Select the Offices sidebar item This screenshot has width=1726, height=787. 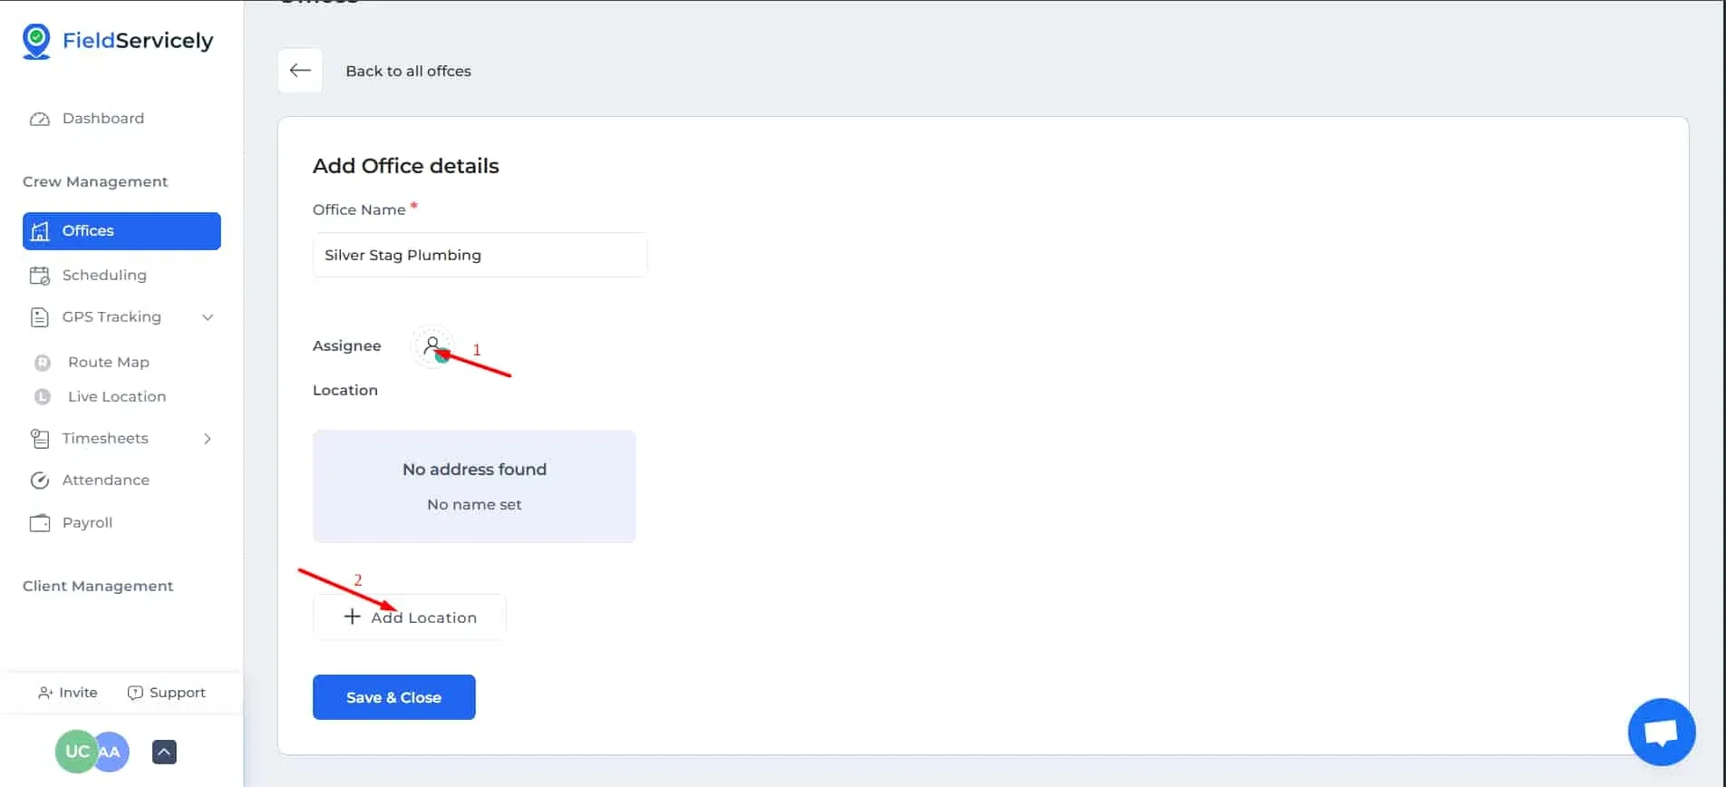pyautogui.click(x=121, y=230)
